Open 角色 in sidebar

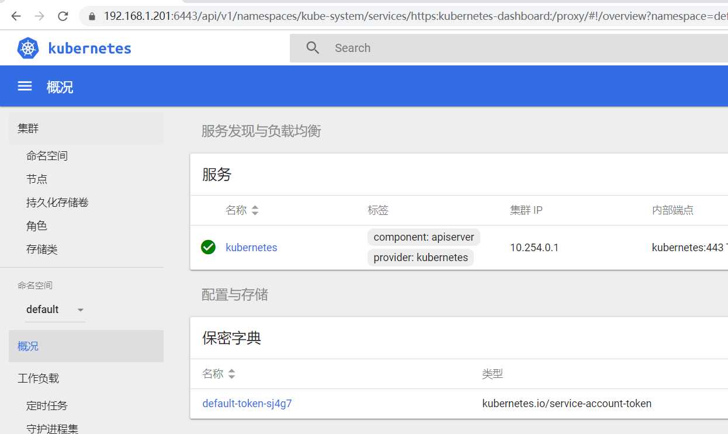point(37,226)
